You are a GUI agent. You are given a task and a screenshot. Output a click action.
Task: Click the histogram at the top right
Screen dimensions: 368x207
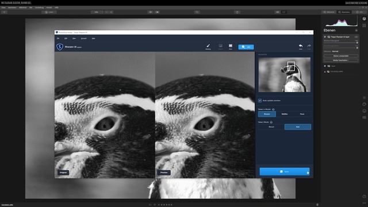pos(342,22)
